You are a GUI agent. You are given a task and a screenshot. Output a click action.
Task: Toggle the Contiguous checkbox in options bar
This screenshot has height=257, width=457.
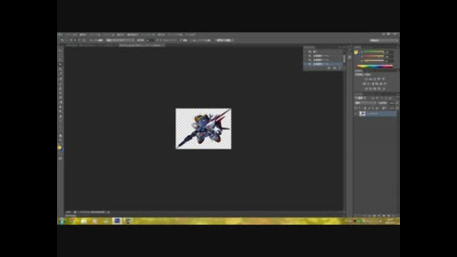tap(181, 40)
